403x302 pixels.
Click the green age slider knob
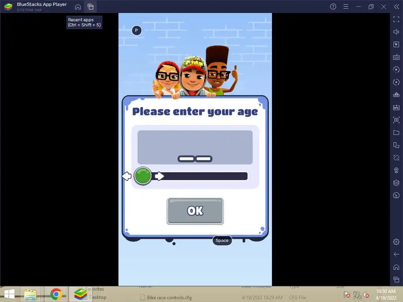(x=143, y=176)
